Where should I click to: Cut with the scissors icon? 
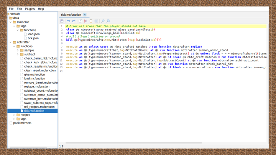click(x=85, y=21)
